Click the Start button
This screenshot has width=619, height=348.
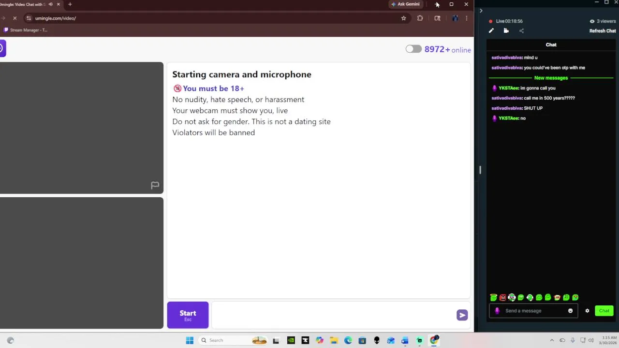point(188,315)
